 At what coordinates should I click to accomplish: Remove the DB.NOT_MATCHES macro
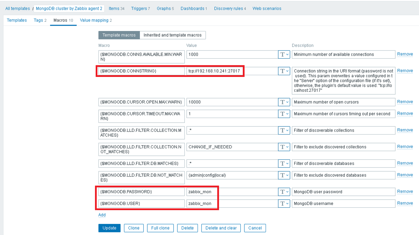point(405,175)
